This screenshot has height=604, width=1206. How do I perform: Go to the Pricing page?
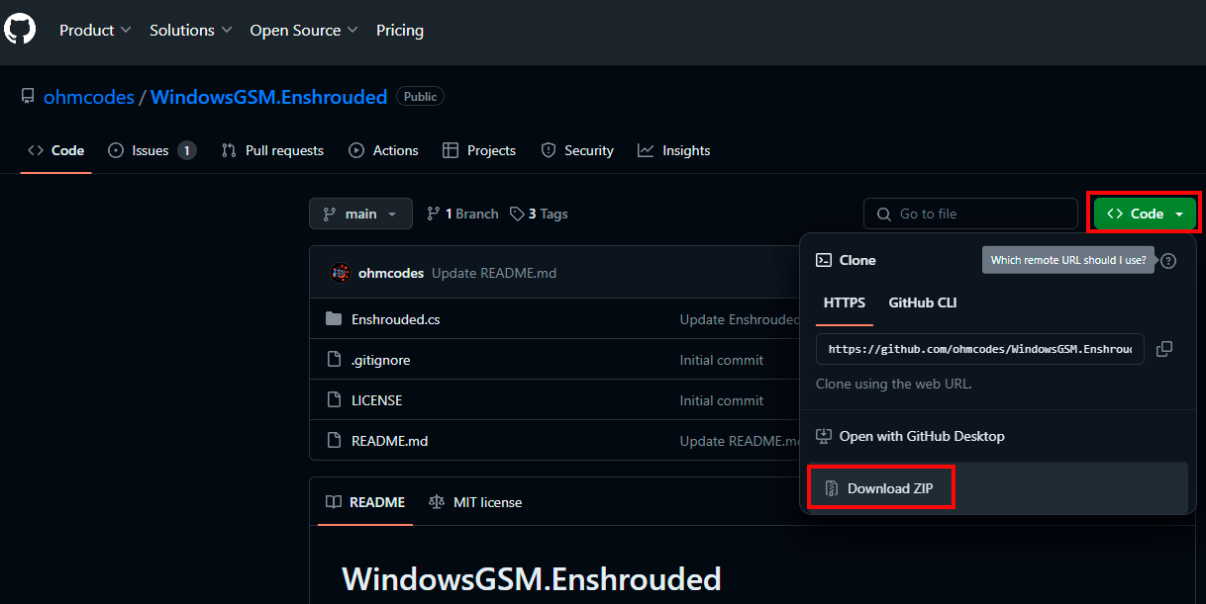400,31
